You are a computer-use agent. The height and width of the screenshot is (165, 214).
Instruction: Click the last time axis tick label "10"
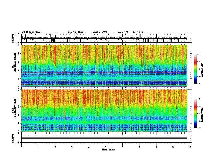(190, 147)
